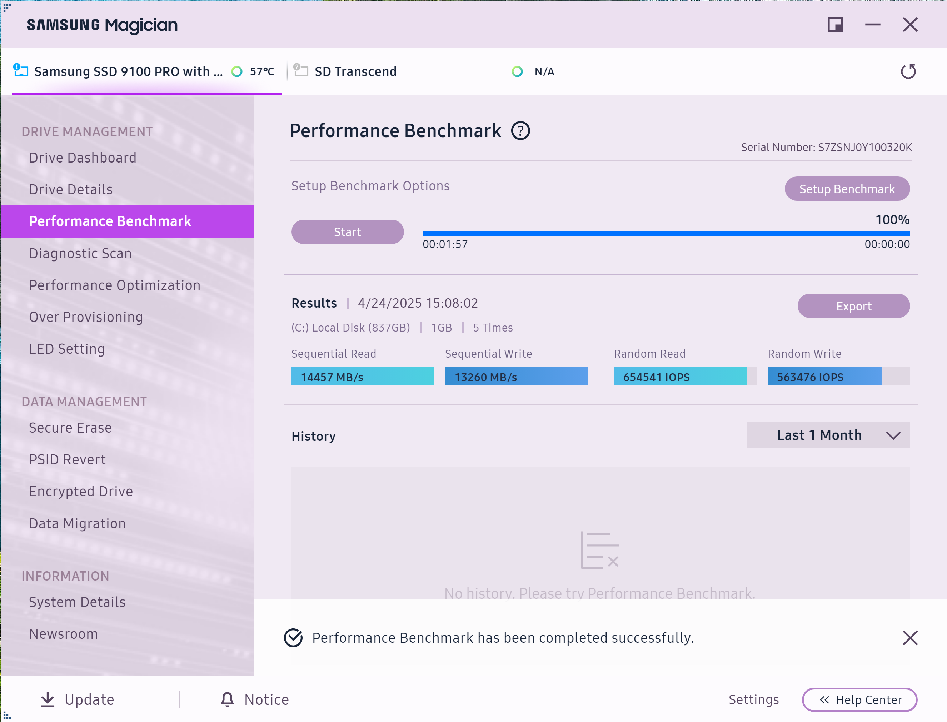Open Settings
This screenshot has width=947, height=722.
[754, 700]
